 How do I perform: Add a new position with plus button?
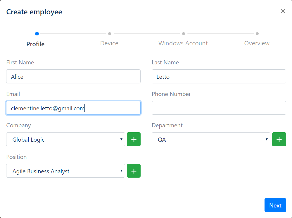pos(134,171)
